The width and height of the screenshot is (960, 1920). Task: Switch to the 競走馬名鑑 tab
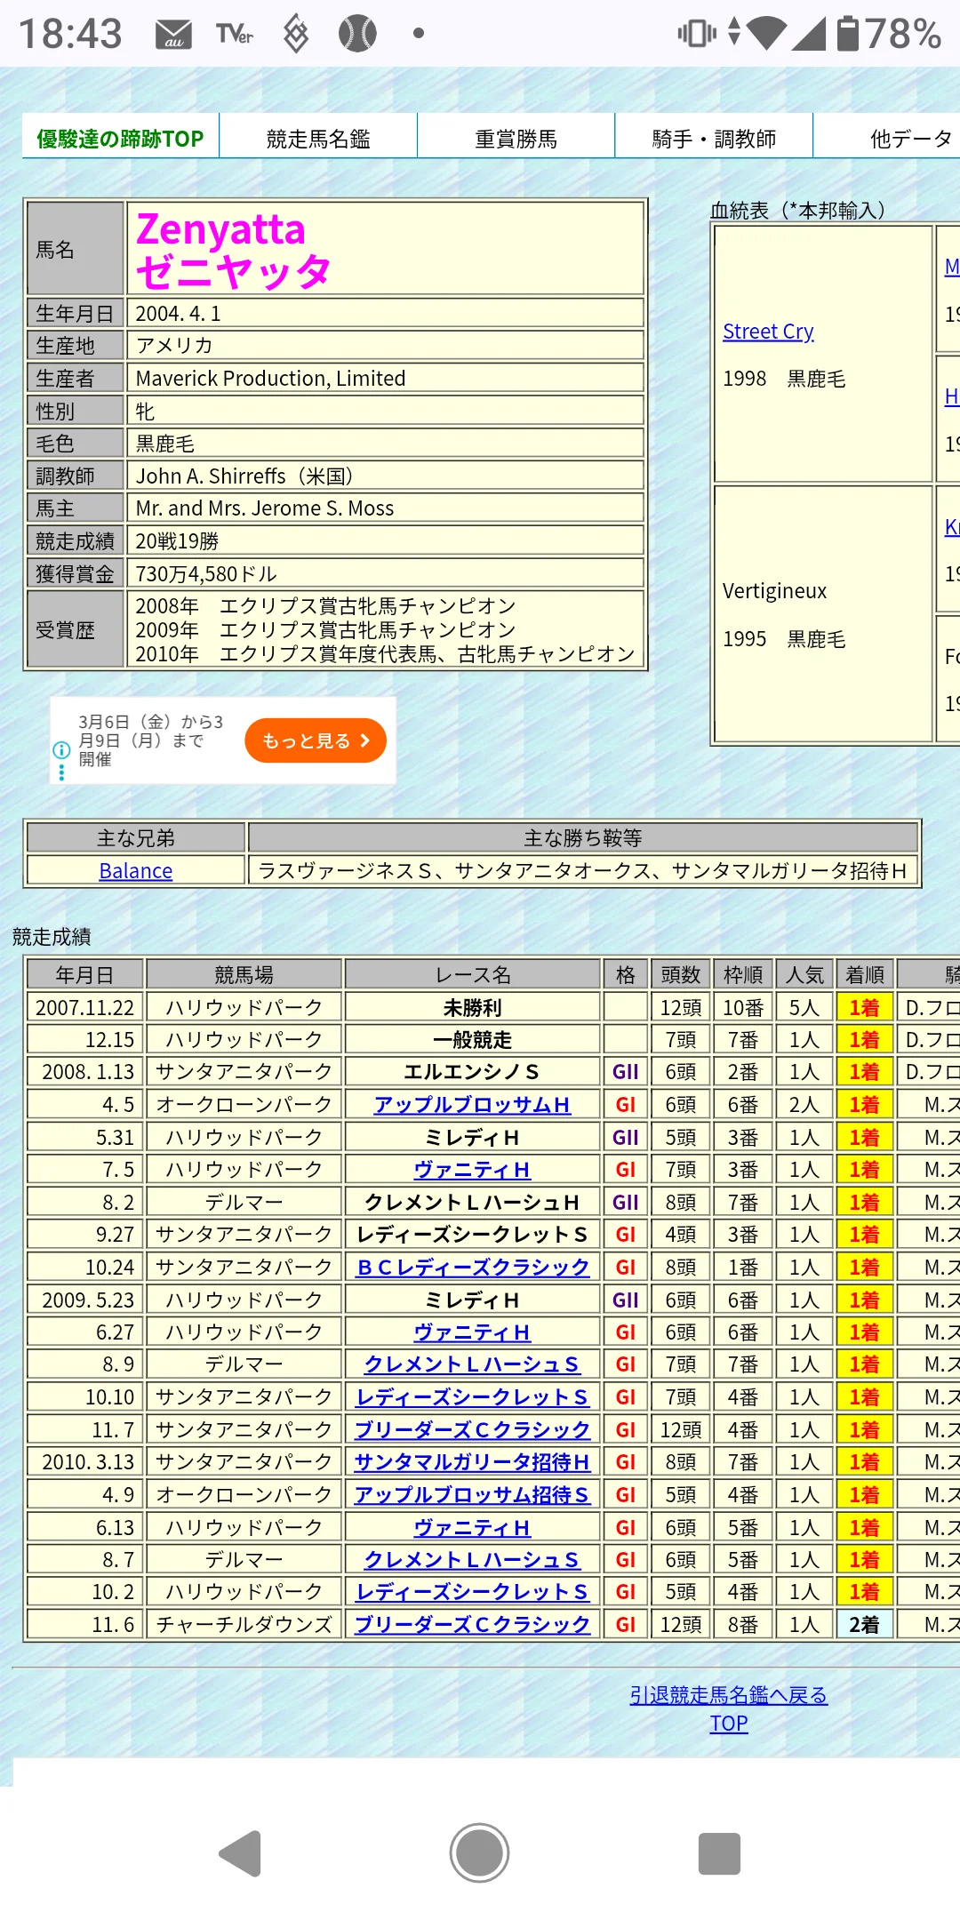click(318, 139)
